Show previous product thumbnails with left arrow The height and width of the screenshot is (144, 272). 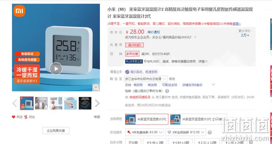15,103
